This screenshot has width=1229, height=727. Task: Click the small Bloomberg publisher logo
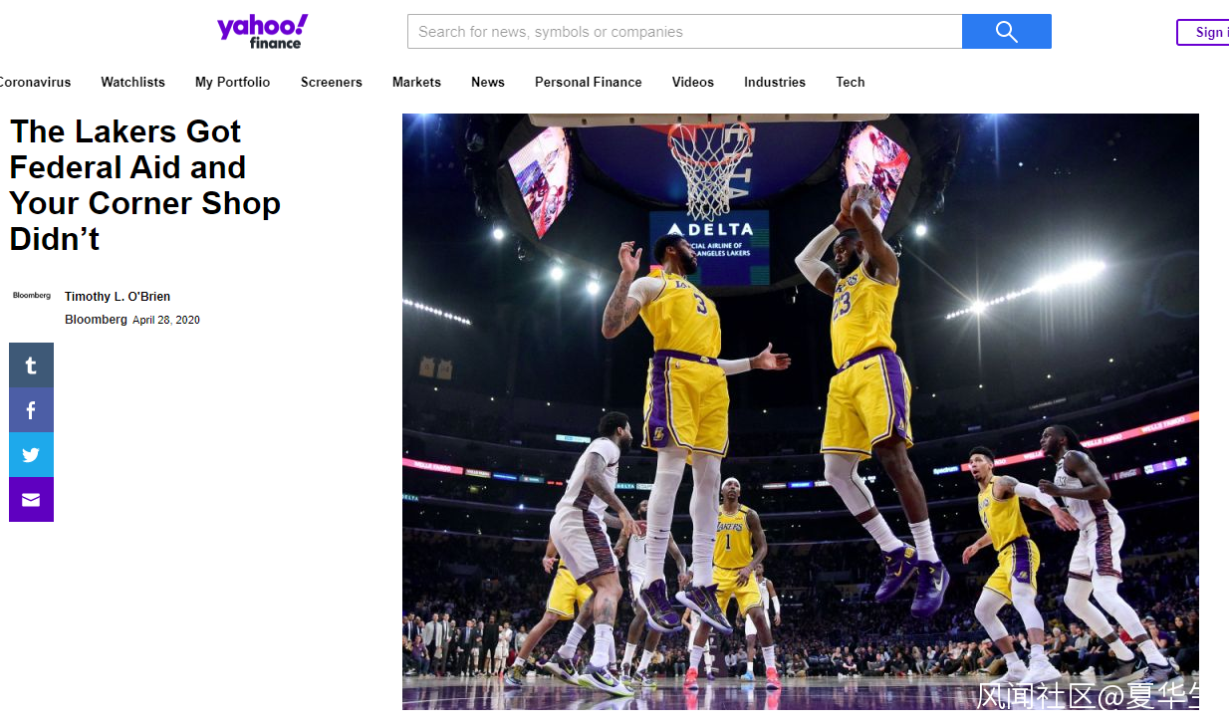[x=32, y=296]
